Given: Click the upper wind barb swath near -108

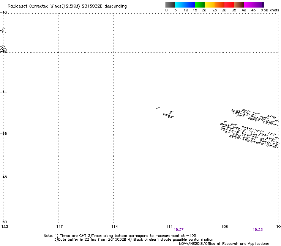Looking at the screenshot, I should pos(255,117).
